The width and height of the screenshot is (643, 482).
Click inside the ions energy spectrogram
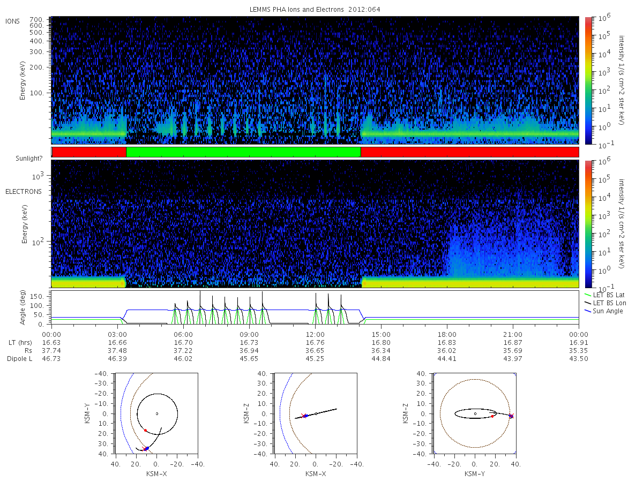pyautogui.click(x=315, y=80)
